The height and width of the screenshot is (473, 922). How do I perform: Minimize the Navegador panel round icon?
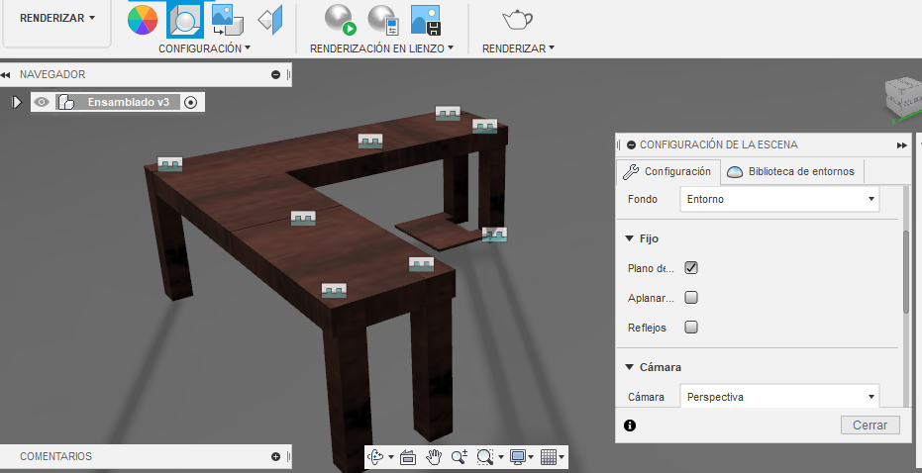point(275,74)
